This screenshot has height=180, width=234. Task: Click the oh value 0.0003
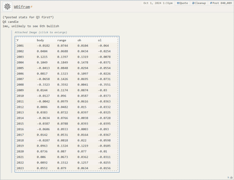(83, 129)
